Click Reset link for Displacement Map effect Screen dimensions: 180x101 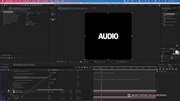point(27,12)
